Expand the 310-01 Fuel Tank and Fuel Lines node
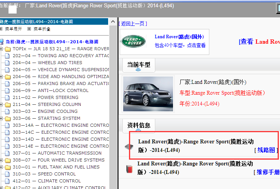The width and height of the screenshot is (280, 189). pos(1,167)
